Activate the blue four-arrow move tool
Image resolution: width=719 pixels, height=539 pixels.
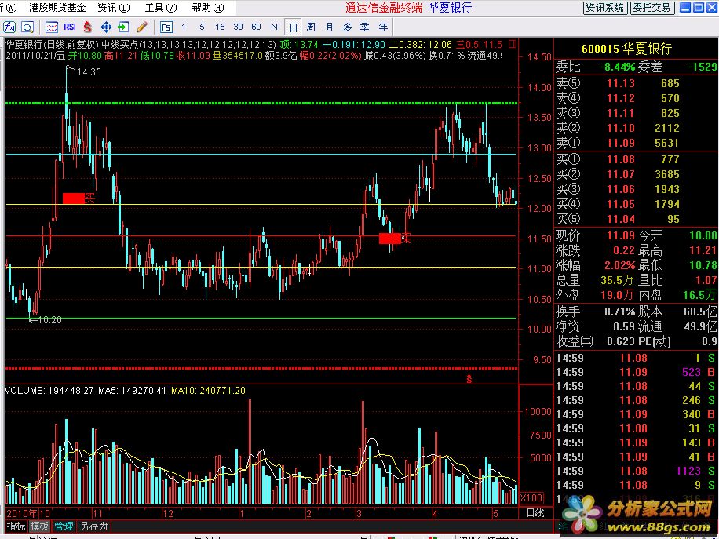[106, 27]
